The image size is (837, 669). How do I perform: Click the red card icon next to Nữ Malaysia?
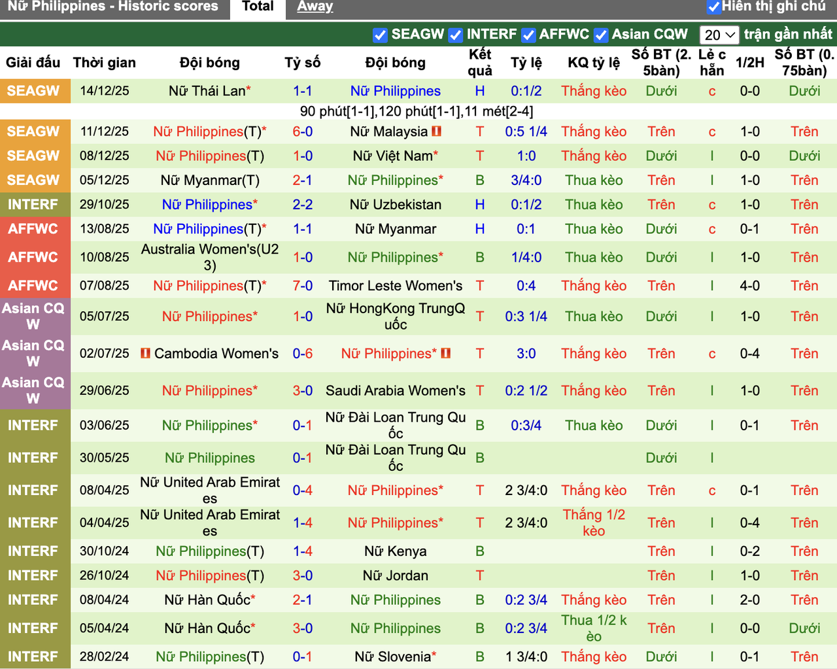[437, 131]
